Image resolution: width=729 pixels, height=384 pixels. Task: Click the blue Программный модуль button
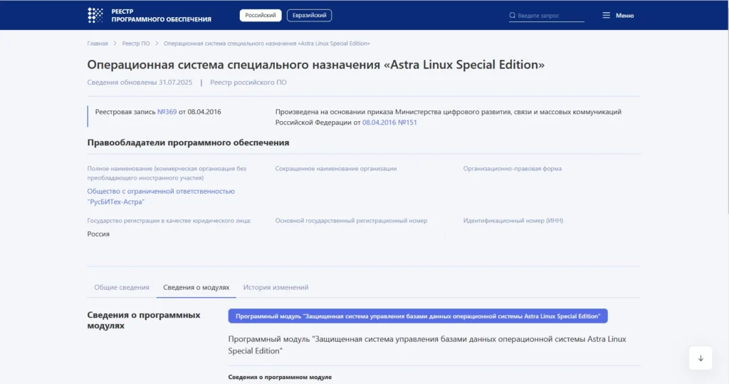[x=418, y=316]
